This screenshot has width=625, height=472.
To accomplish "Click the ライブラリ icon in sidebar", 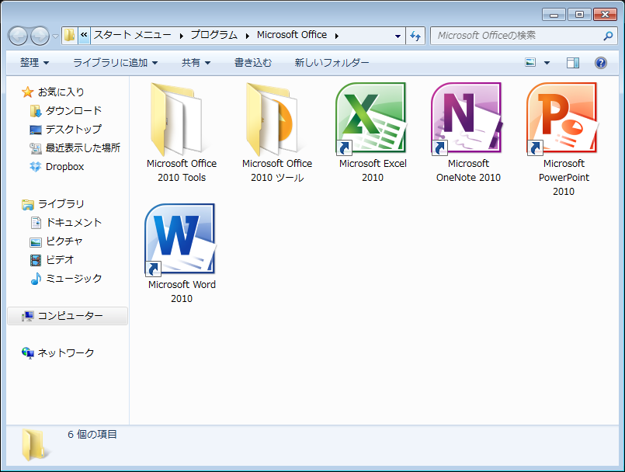I will tap(27, 204).
